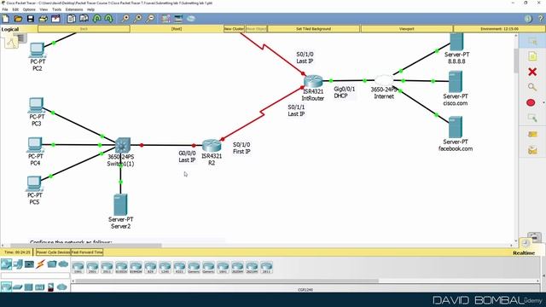Open the View menu

44,9
